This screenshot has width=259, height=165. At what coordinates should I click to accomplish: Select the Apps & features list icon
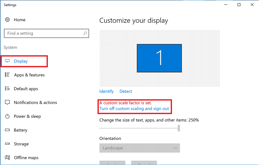8,75
